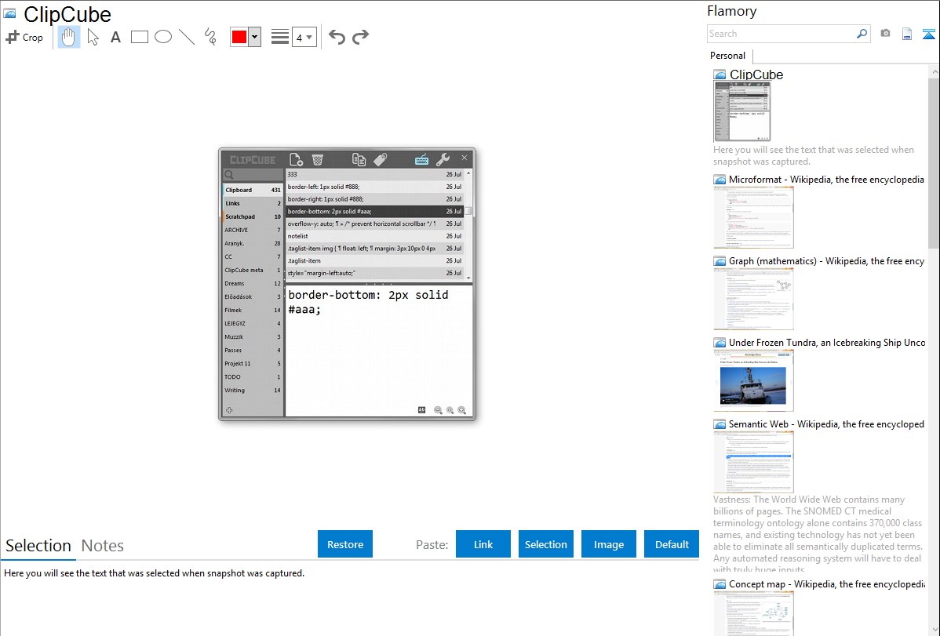Select the freehand scribble tool
The width and height of the screenshot is (940, 636).
click(x=210, y=37)
